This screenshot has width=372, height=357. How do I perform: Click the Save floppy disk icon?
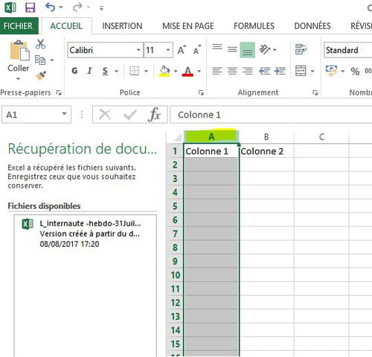(30, 7)
